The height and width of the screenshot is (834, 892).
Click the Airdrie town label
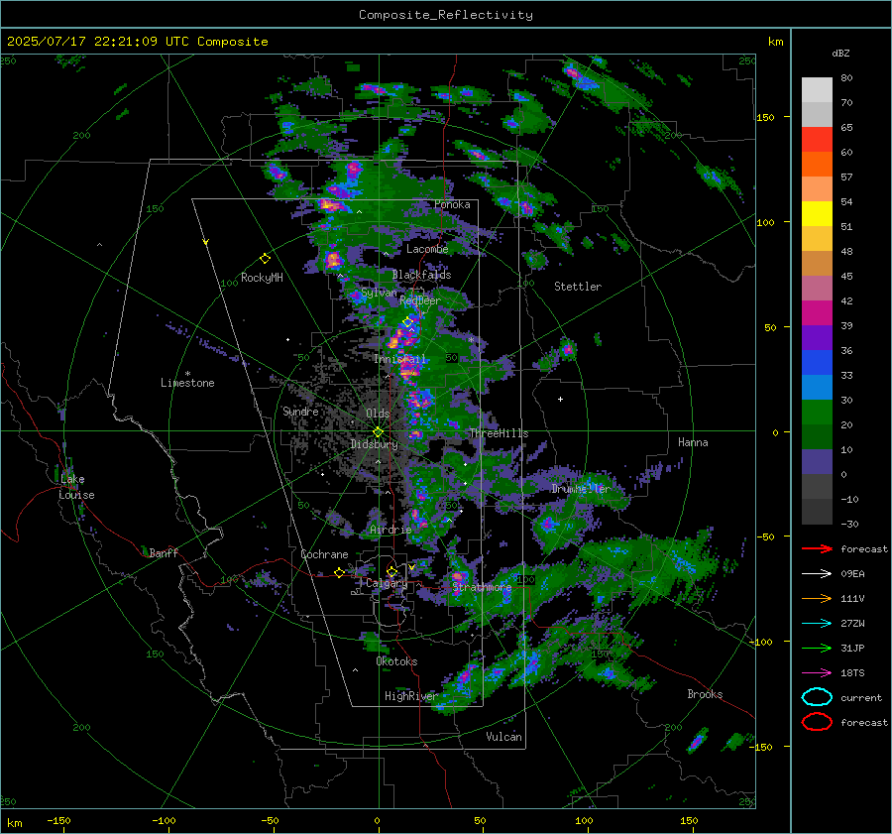(x=390, y=530)
